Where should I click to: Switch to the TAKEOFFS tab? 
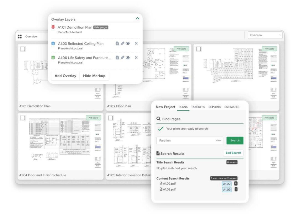point(198,107)
